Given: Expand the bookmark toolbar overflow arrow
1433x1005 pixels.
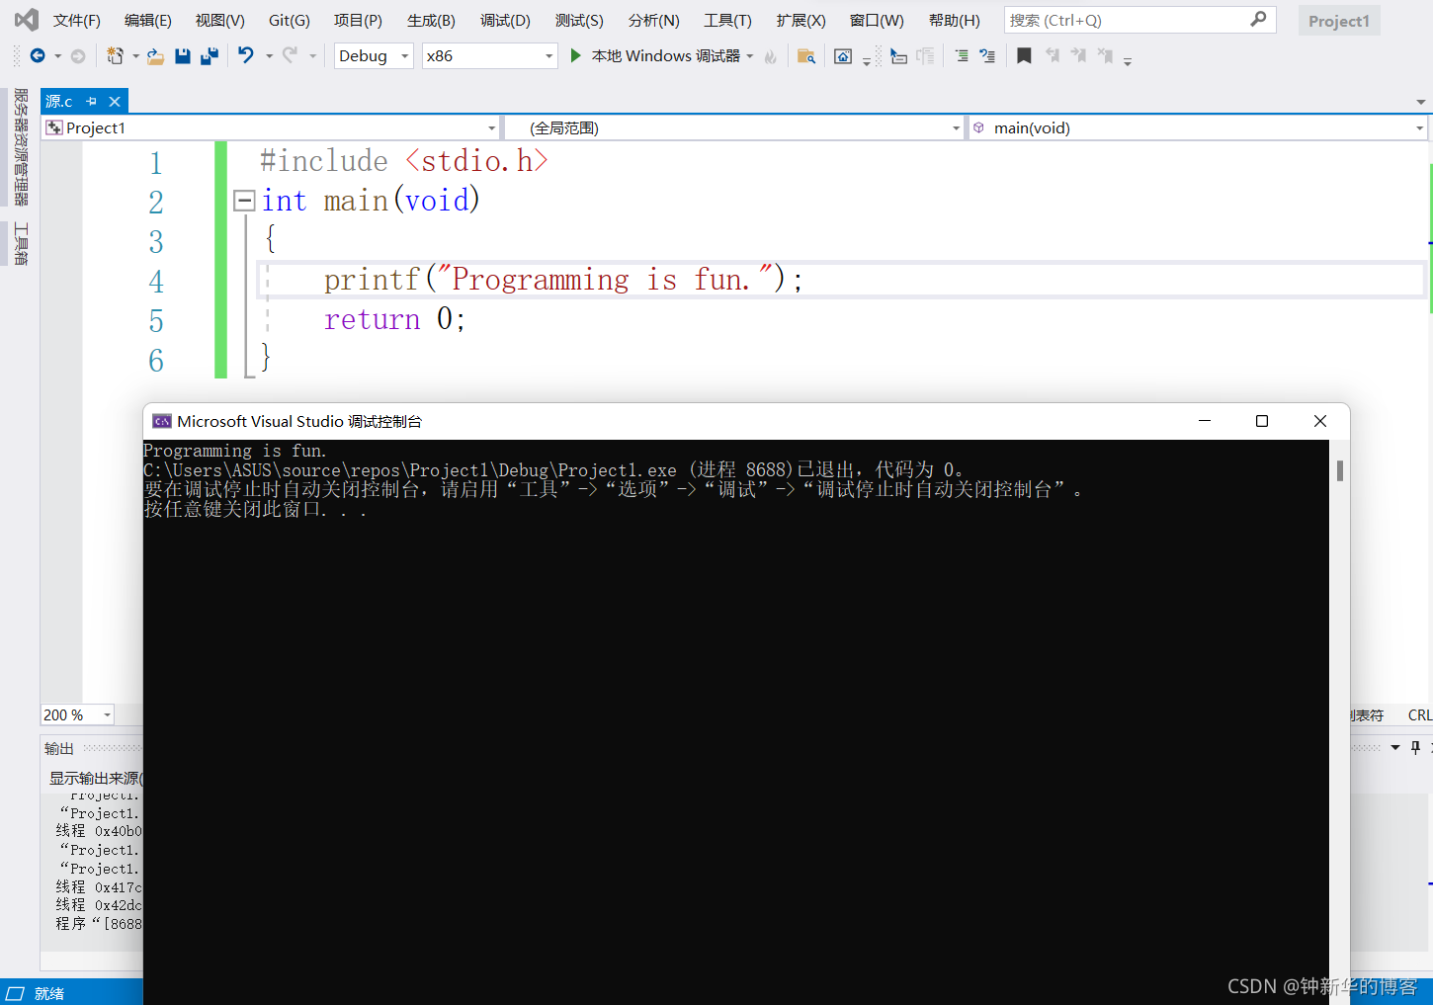Looking at the screenshot, I should click(1128, 59).
